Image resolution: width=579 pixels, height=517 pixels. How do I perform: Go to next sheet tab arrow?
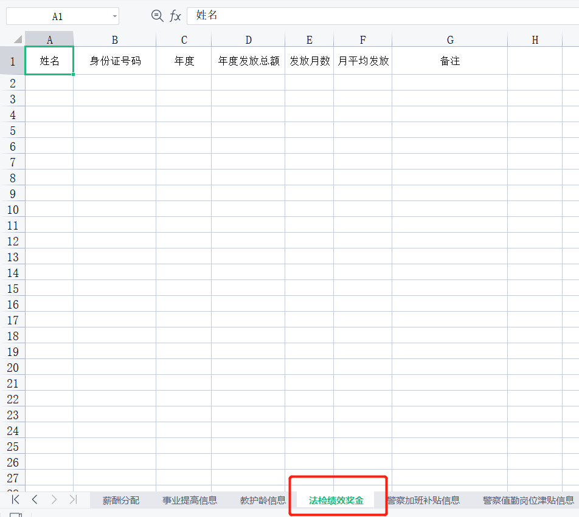tap(54, 499)
